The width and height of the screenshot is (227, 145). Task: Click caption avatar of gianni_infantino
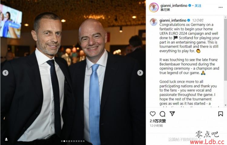153,22
